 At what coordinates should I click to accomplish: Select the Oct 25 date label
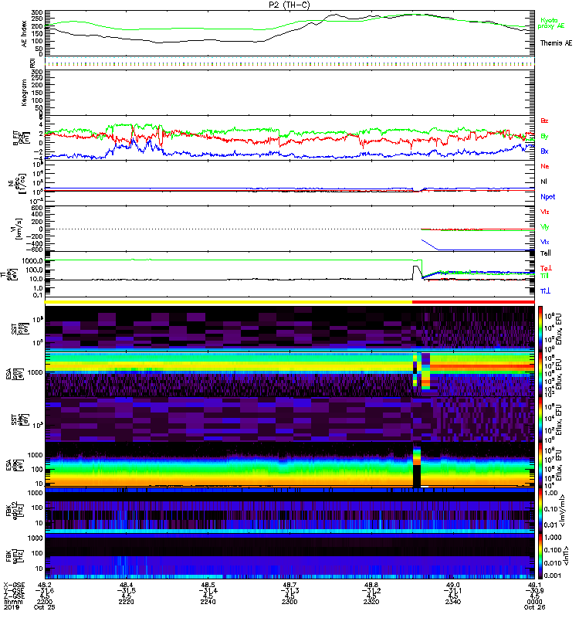45,607
